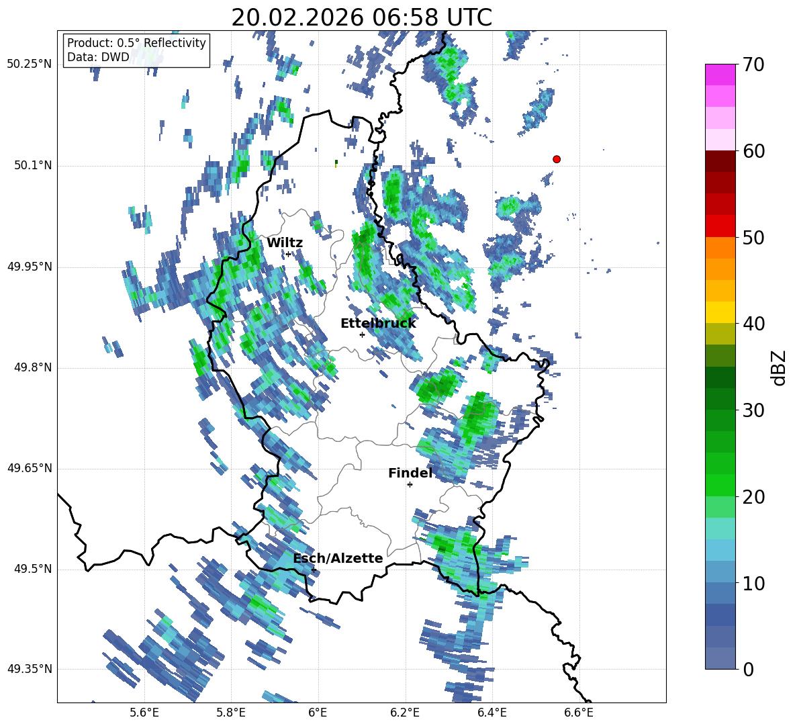The width and height of the screenshot is (795, 726).
Task: Click the 49.5°N latitude label
Action: [33, 569]
